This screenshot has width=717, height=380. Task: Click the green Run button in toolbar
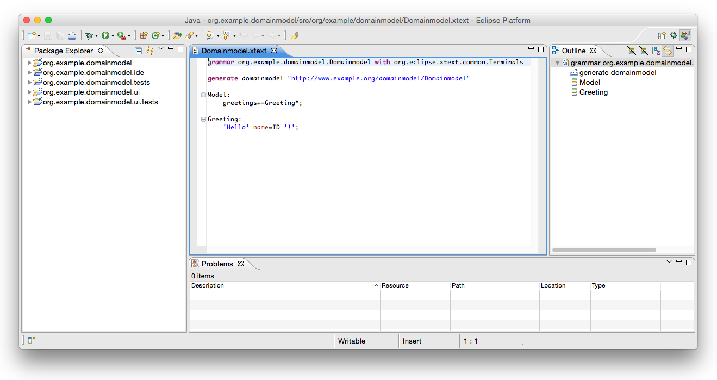click(x=105, y=35)
